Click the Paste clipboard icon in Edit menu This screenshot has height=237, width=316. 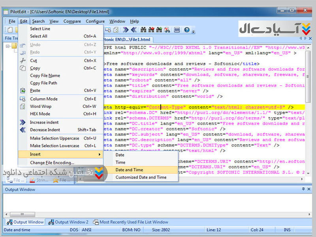click(23, 90)
